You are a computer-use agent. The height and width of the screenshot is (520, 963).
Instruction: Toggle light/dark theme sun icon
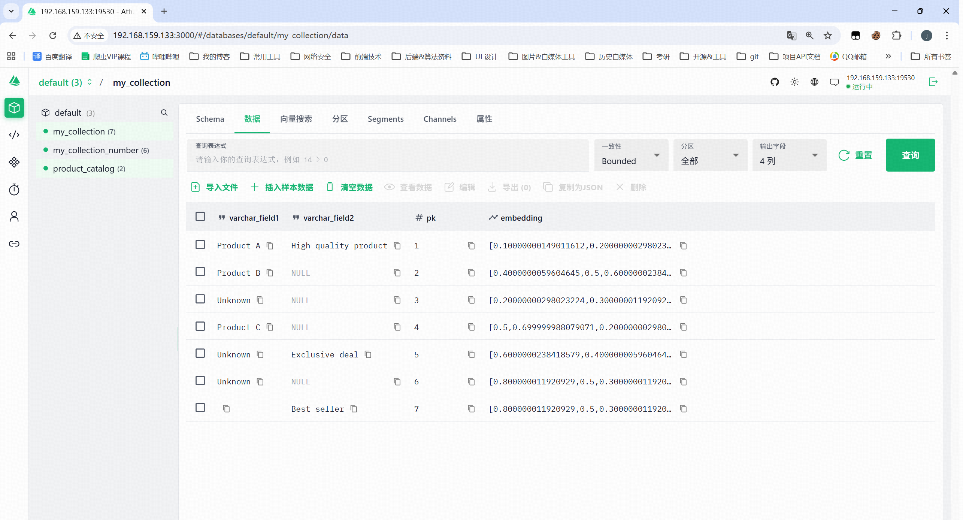point(794,82)
